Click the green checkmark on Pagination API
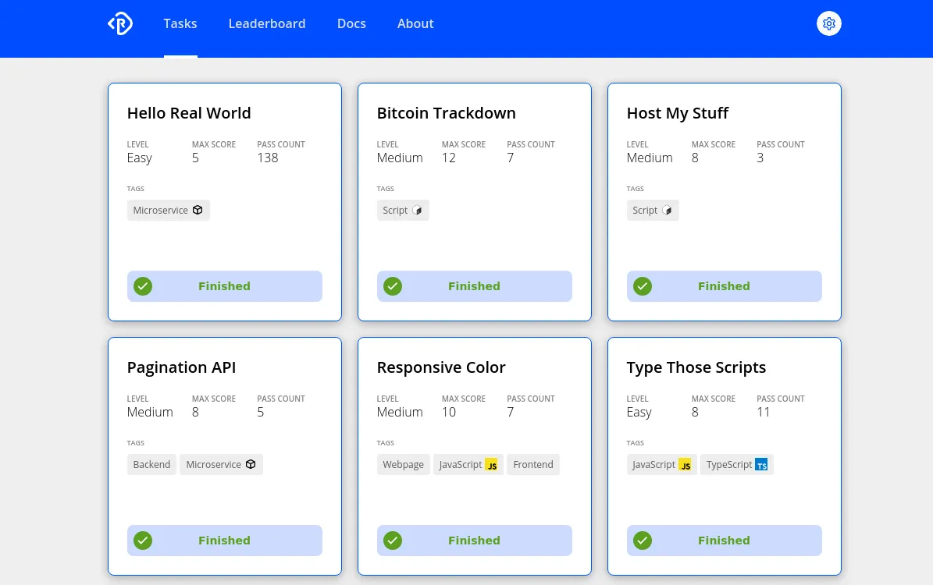The height and width of the screenshot is (585, 933). point(143,541)
